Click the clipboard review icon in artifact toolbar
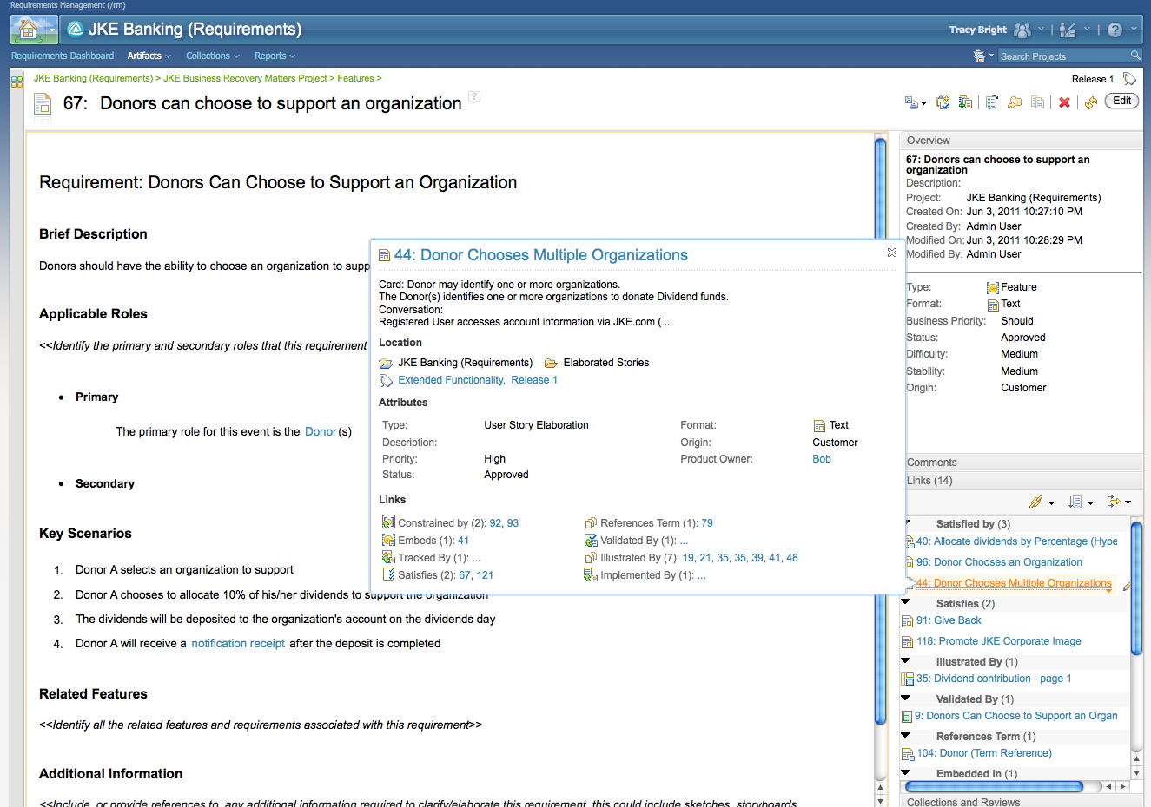The height and width of the screenshot is (807, 1151). pos(943,102)
